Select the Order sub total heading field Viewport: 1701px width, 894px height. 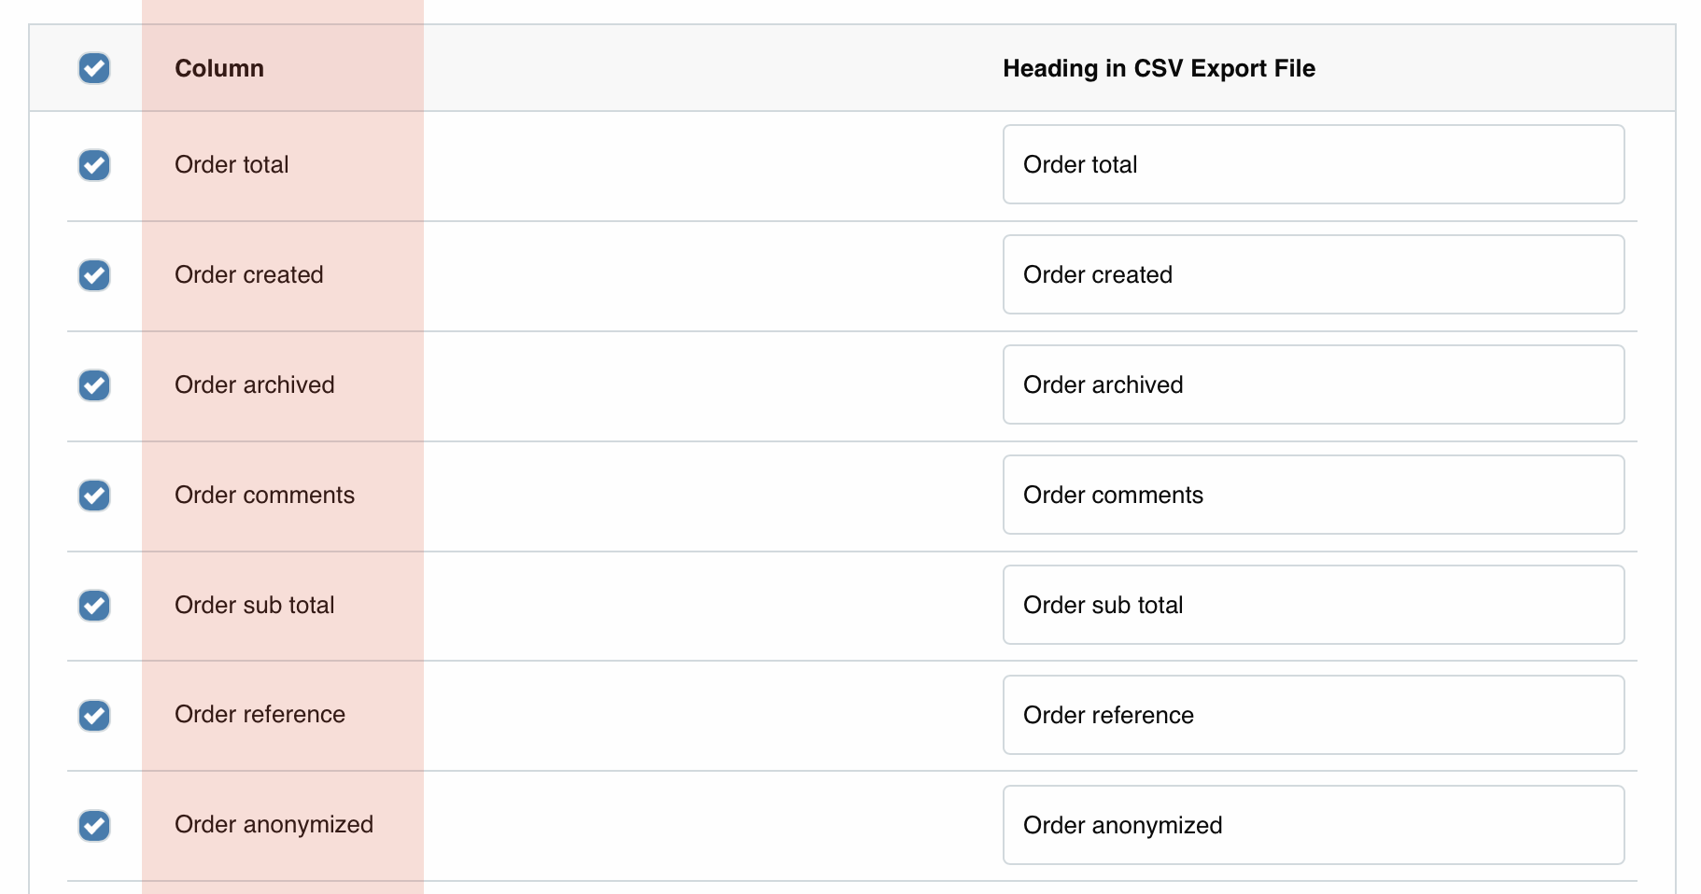tap(1313, 605)
